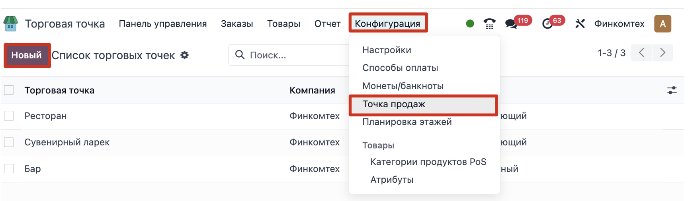Tick the checkbox for Ресторан row
Image resolution: width=688 pixels, height=201 pixels.
point(9,116)
